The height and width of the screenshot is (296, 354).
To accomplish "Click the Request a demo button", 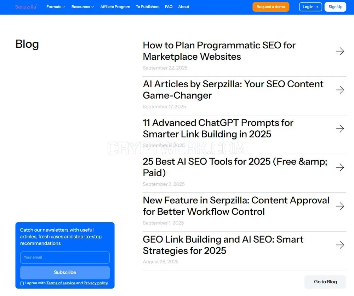I will [271, 7].
